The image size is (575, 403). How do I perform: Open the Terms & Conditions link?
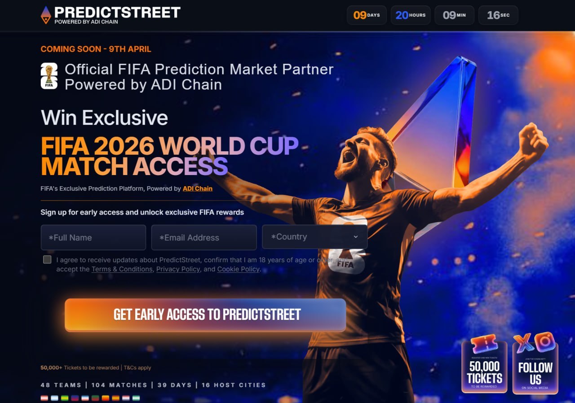coord(122,269)
